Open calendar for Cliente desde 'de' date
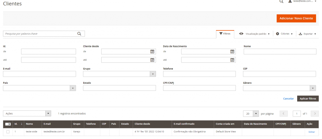The image size is (322, 139). [152, 51]
